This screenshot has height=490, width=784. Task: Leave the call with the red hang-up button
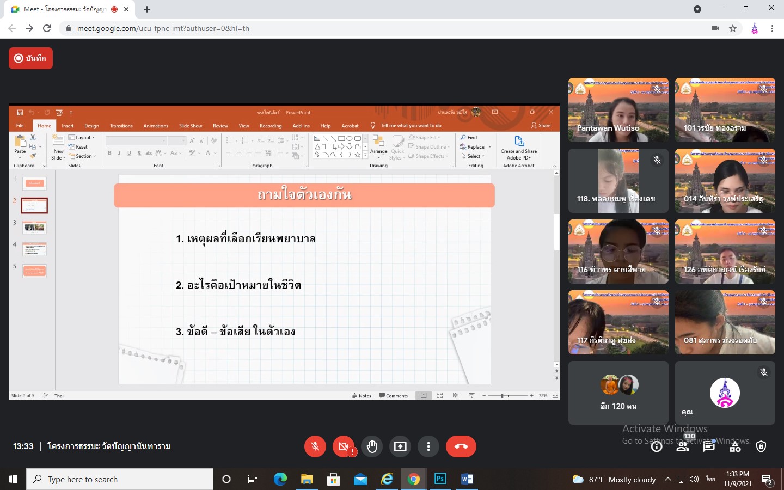tap(461, 447)
